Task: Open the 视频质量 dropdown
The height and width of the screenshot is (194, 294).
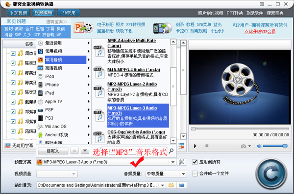Action: pyautogui.click(x=73, y=174)
